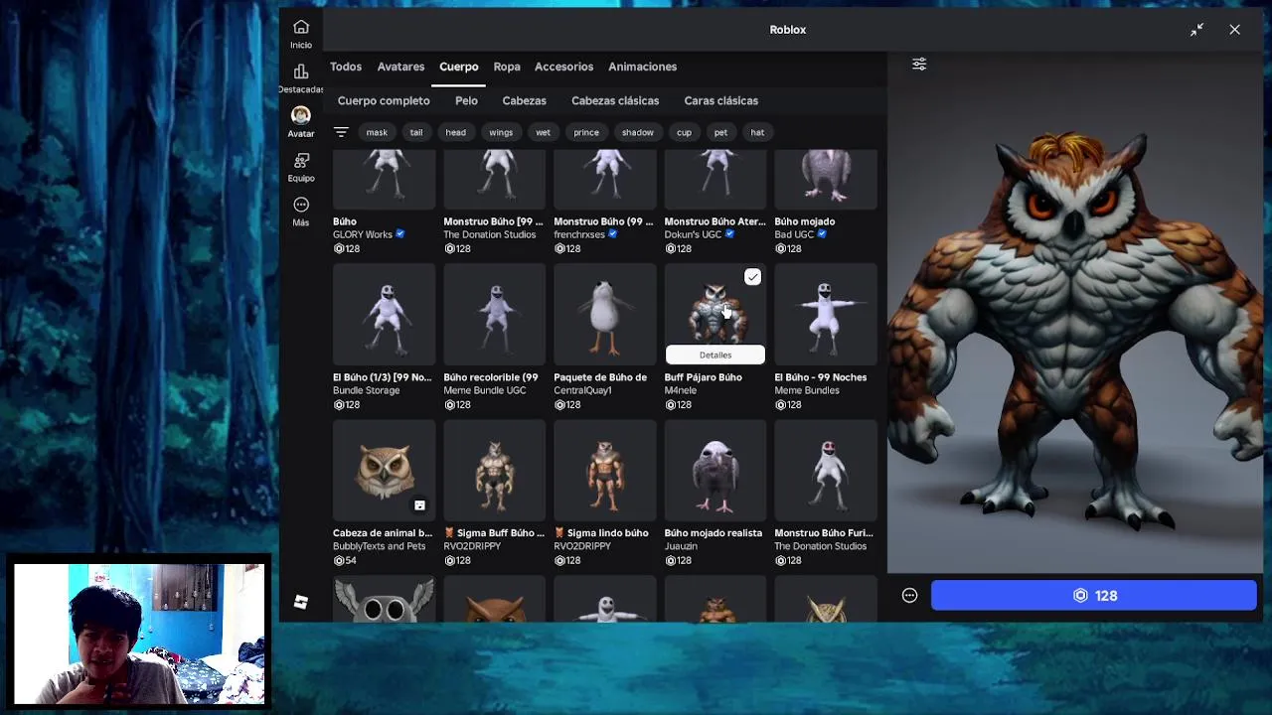This screenshot has width=1272, height=715.
Task: Apply the cup filter tag
Action: (x=684, y=132)
